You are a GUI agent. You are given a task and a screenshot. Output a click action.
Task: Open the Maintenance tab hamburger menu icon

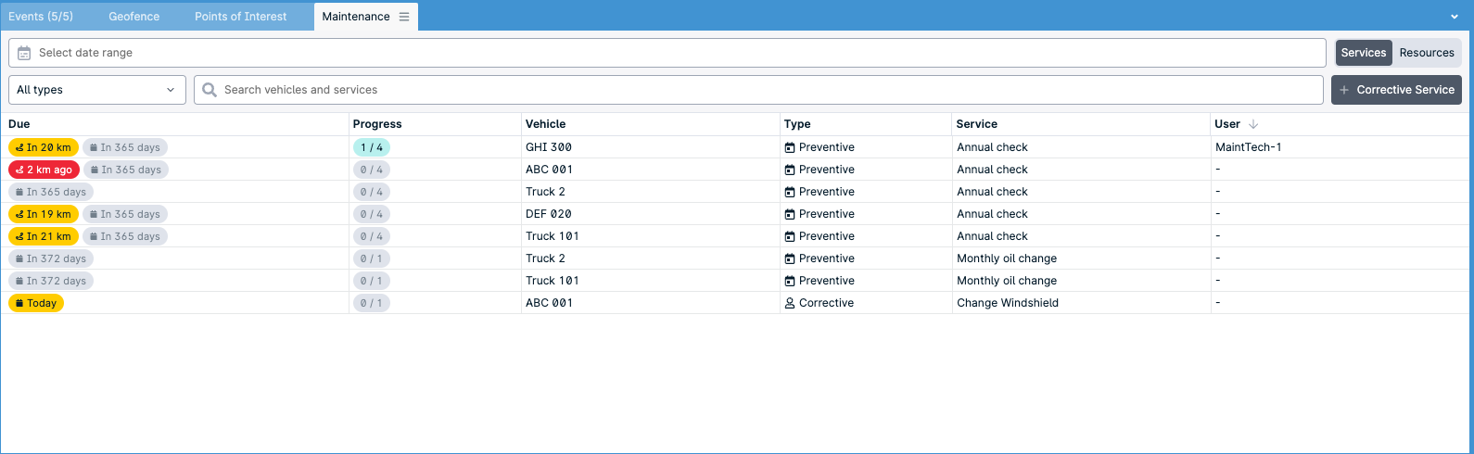pyautogui.click(x=404, y=17)
